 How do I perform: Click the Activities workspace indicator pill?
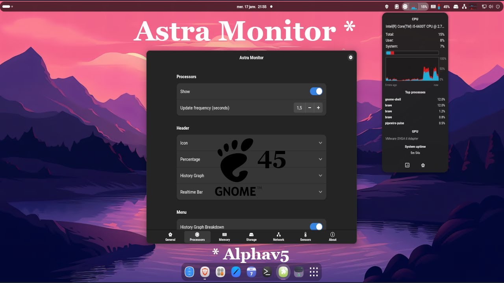point(7,7)
